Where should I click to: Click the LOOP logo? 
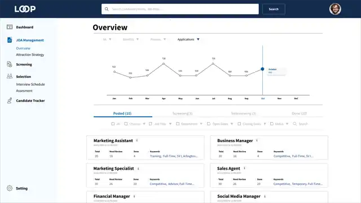(x=25, y=9)
